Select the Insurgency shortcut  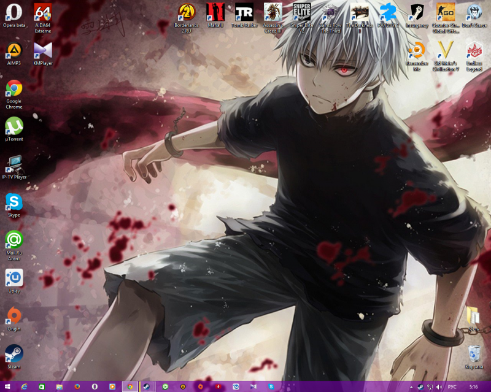[417, 16]
